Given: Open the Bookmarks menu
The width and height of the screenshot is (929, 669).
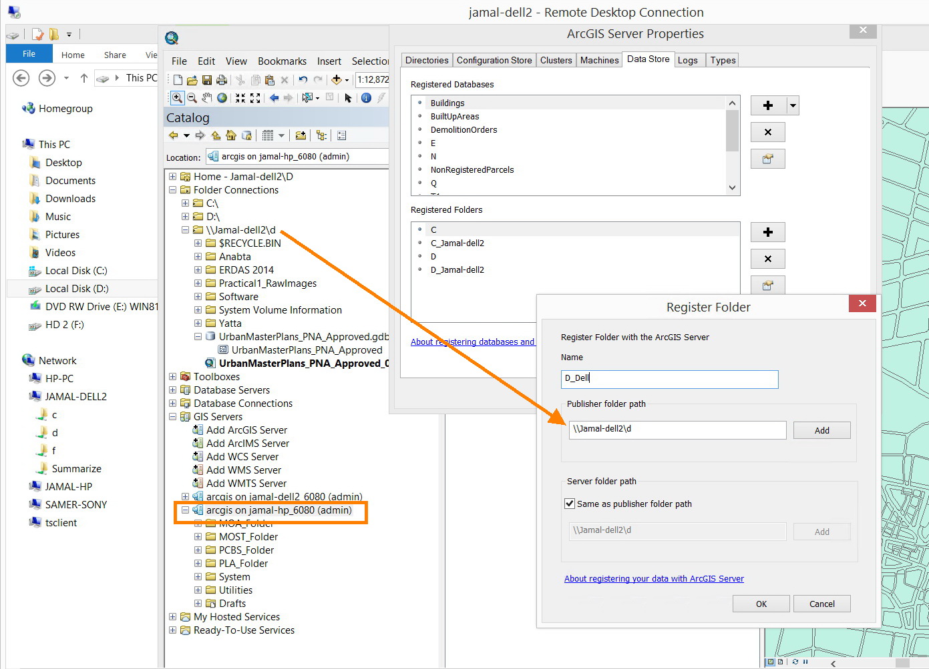Looking at the screenshot, I should click(282, 61).
